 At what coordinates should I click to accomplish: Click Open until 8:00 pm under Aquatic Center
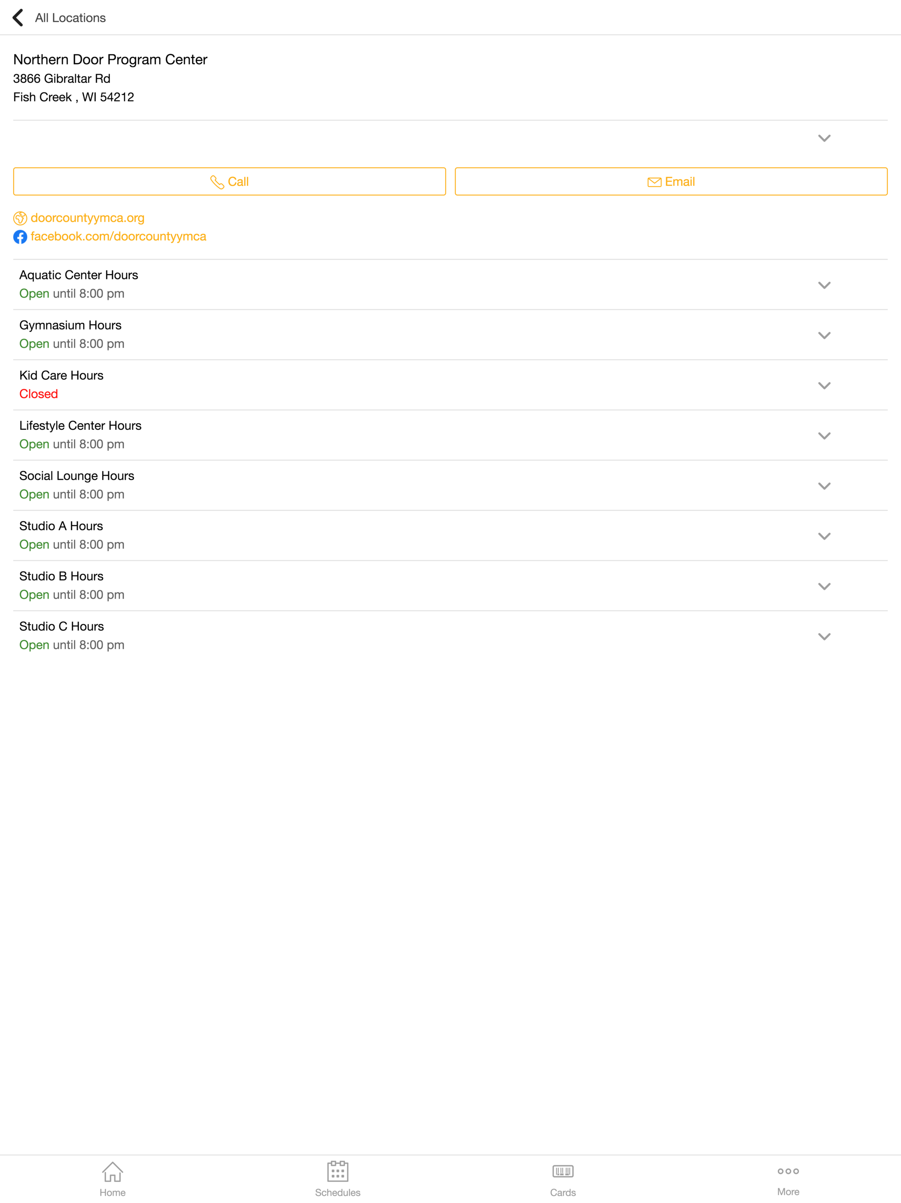pyautogui.click(x=72, y=294)
